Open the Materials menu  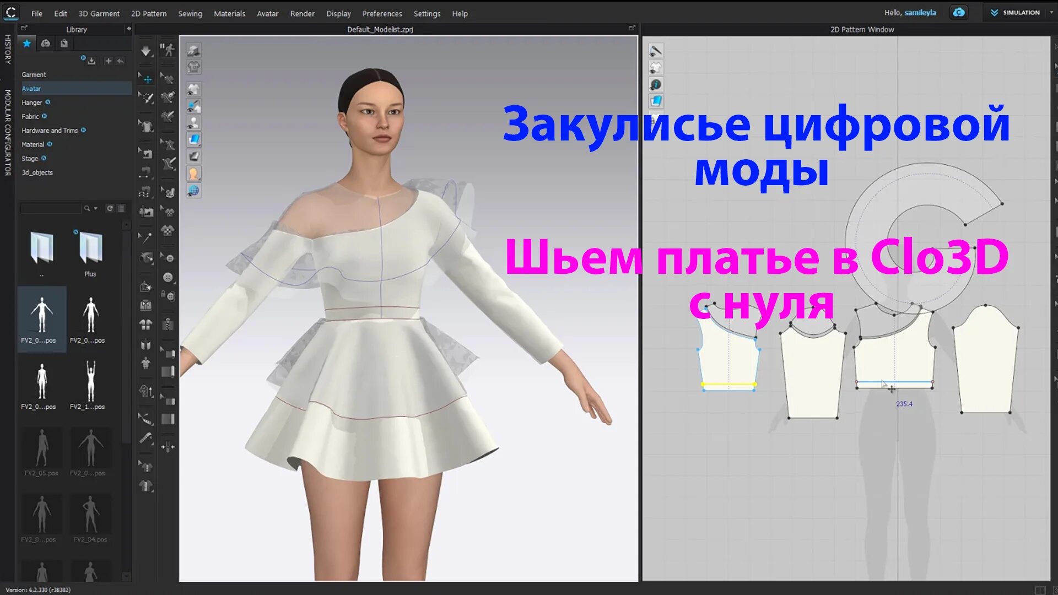point(229,13)
